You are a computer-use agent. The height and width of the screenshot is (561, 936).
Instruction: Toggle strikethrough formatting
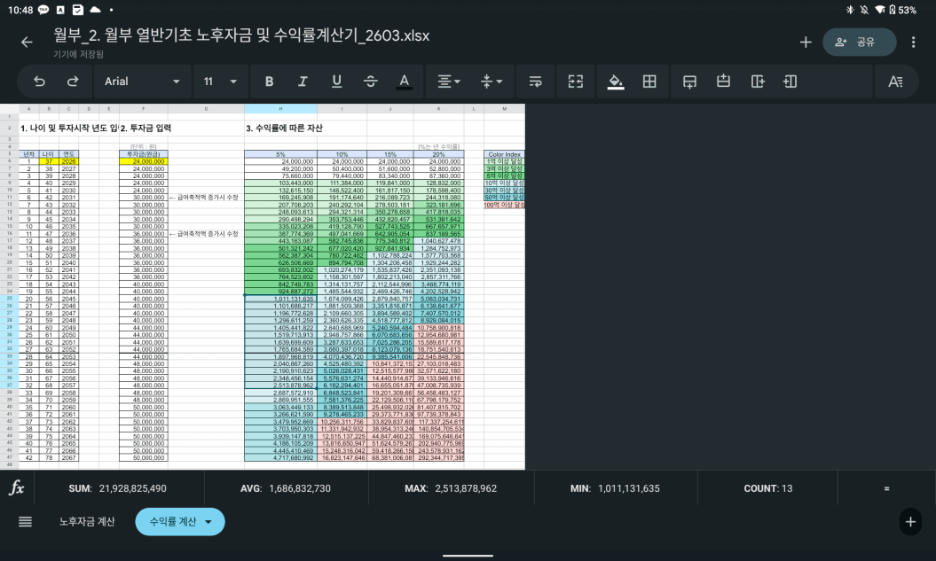tap(370, 82)
